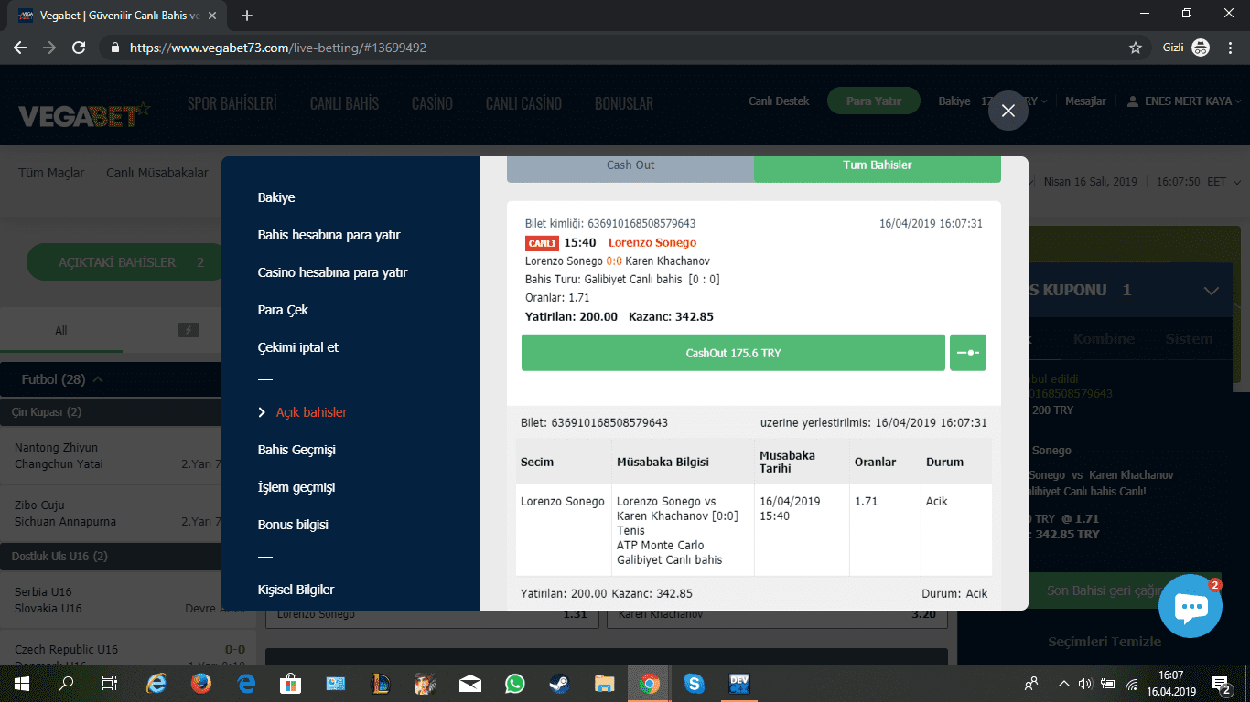Open Mesajlar link
Screen dimensions: 1250x702
[1085, 101]
